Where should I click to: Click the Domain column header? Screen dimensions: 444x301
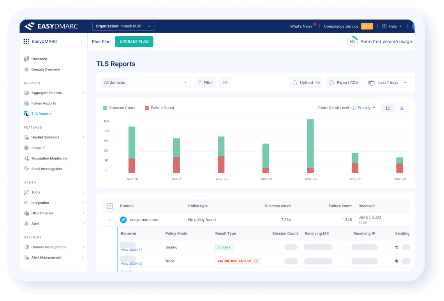(x=127, y=206)
